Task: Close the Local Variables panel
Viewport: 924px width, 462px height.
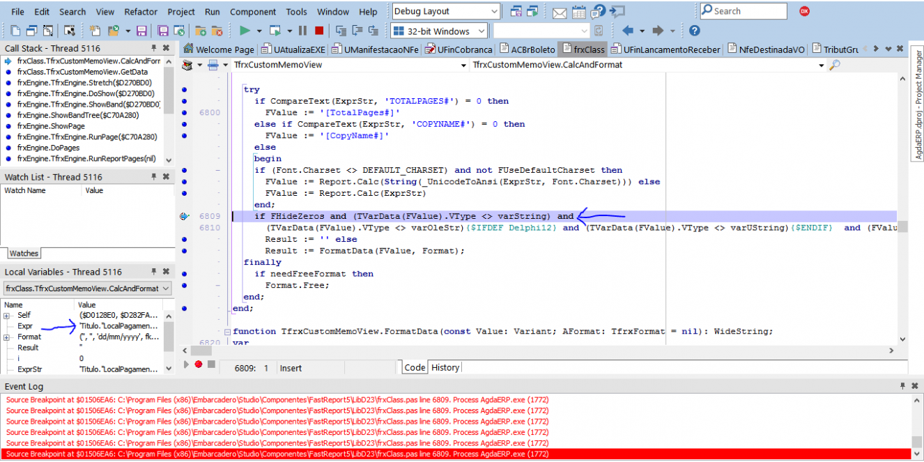Action: point(166,272)
